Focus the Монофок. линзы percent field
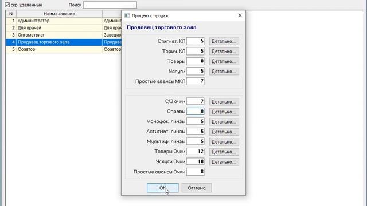Screen dimensions: 367x206 [196, 121]
